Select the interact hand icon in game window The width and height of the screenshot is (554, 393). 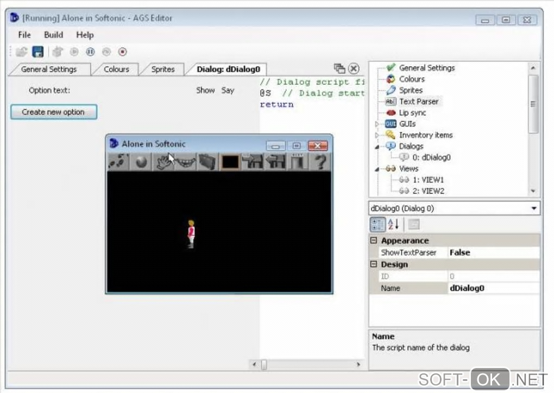coord(163,162)
